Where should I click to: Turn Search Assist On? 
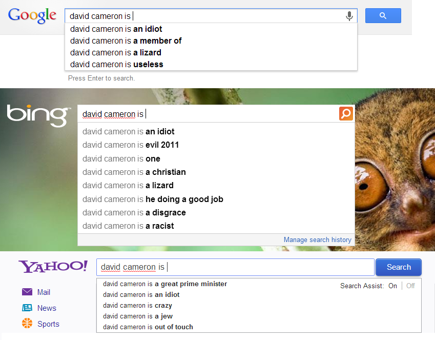392,286
